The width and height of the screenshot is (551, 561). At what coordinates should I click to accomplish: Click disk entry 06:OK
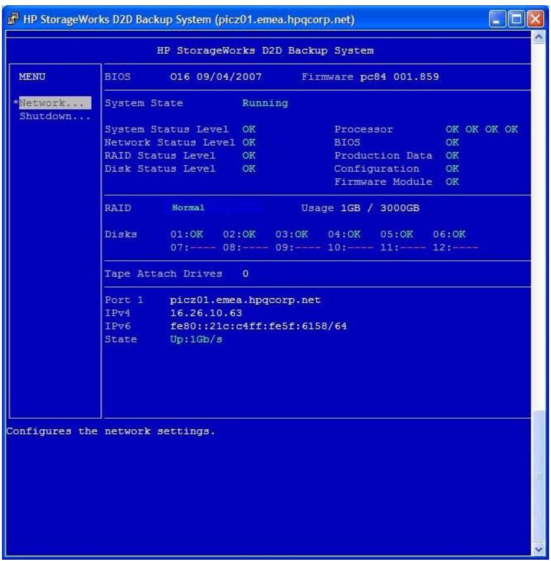pyautogui.click(x=449, y=235)
